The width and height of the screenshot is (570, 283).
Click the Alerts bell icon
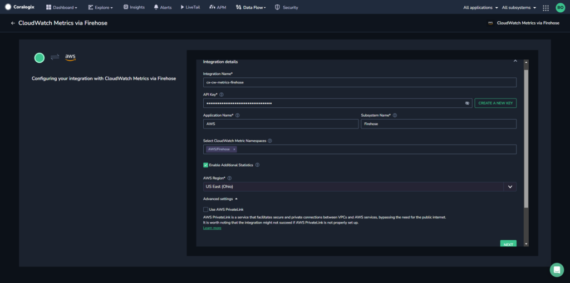[x=156, y=7]
